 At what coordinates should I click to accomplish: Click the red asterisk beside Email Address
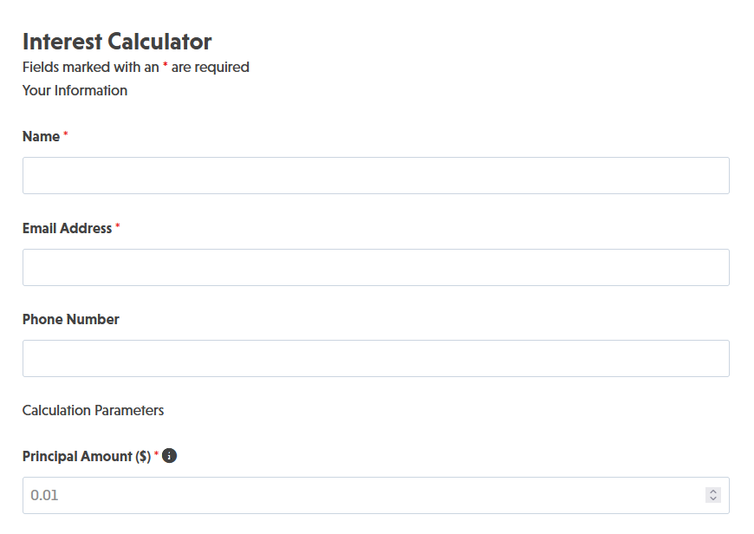118,226
